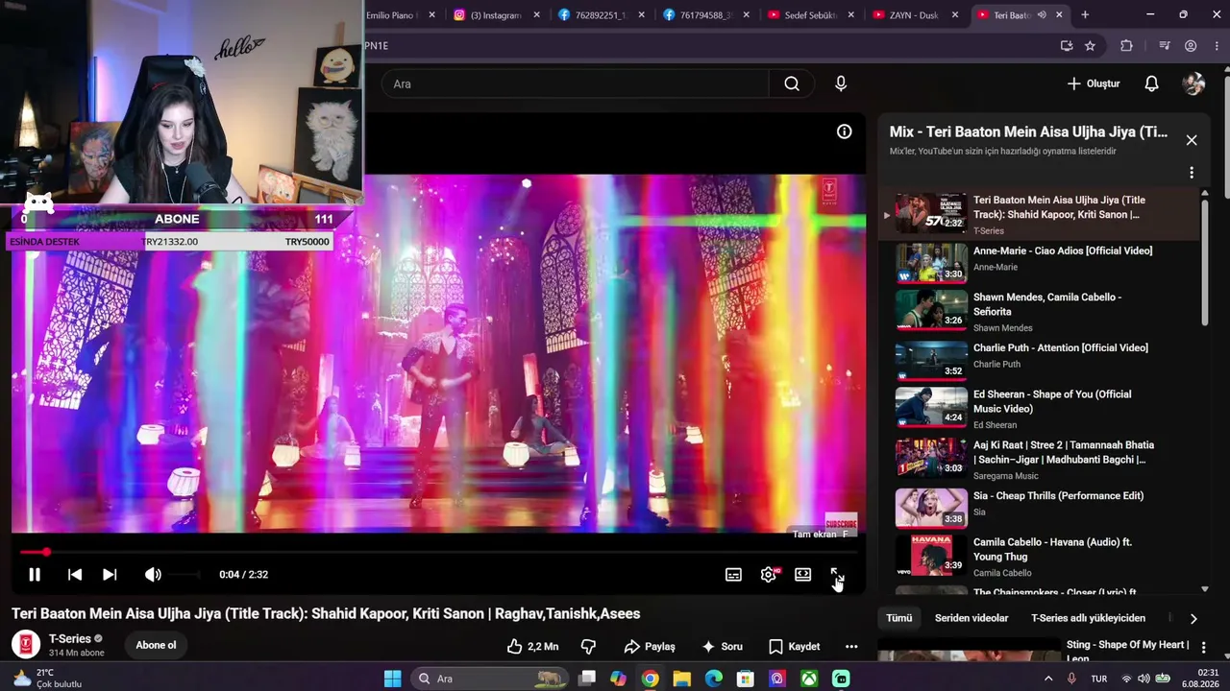
Task: Start voice search with the microphone
Action: [841, 84]
